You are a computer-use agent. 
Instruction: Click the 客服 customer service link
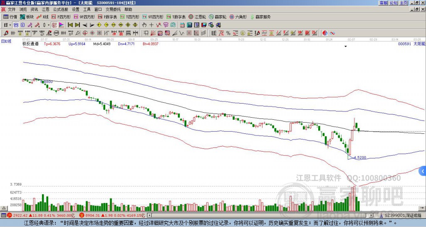point(383,3)
